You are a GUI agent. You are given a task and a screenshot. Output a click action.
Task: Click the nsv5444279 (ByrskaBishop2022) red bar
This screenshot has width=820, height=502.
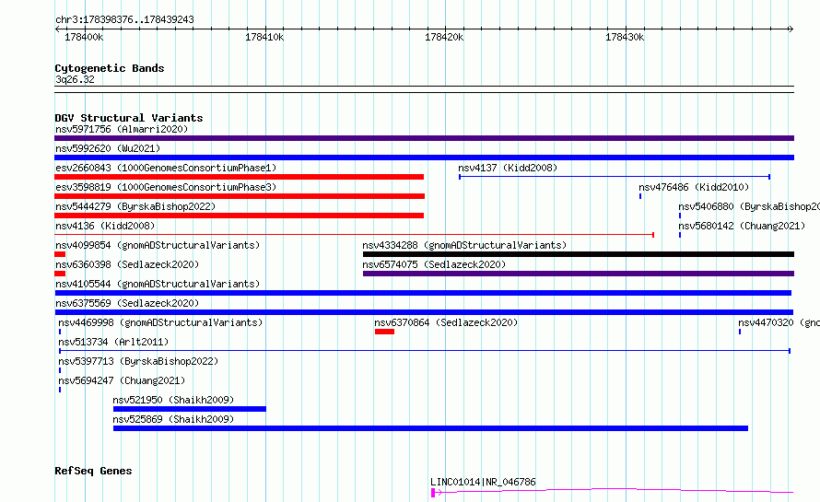click(x=239, y=216)
